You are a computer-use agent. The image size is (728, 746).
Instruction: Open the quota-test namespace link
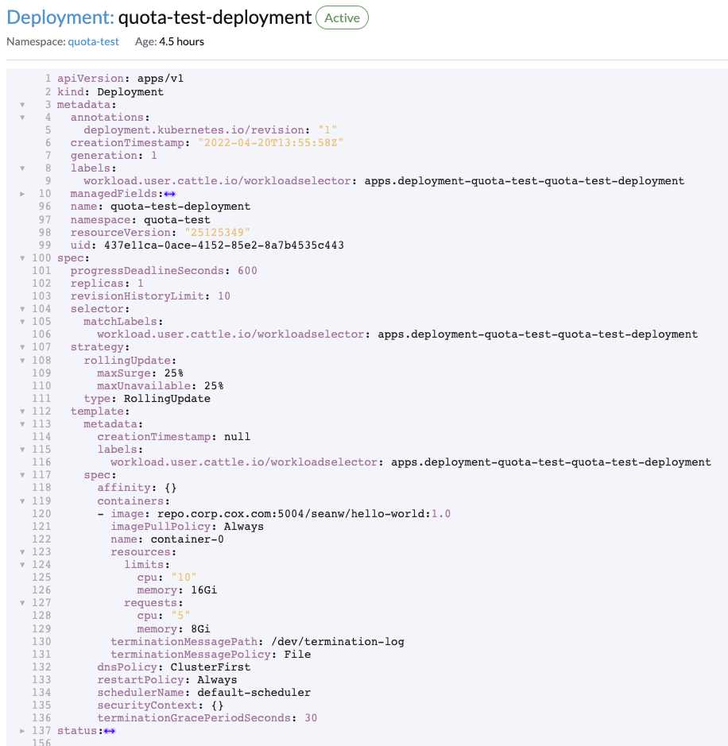[93, 41]
